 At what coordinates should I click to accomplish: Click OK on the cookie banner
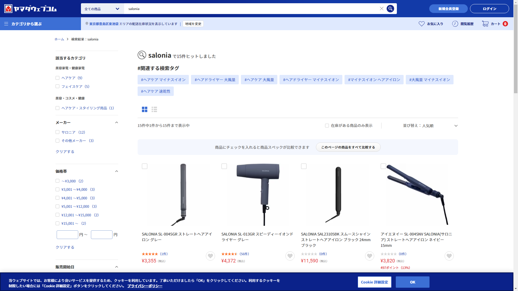[412, 282]
